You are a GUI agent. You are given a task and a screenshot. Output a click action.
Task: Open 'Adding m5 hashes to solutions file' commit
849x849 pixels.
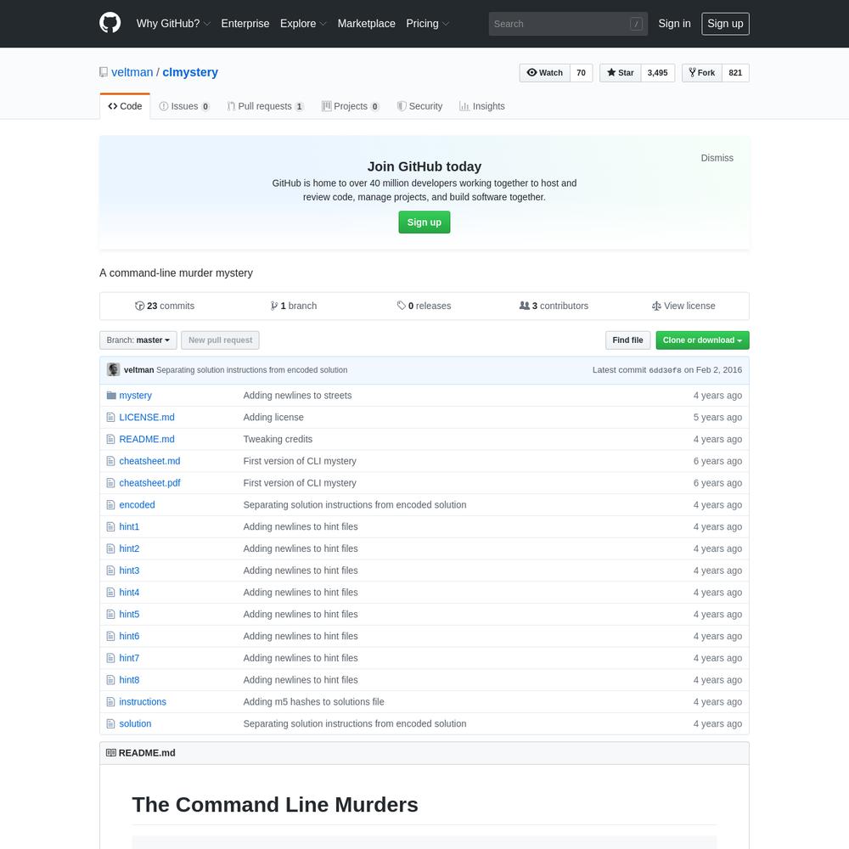(x=313, y=702)
